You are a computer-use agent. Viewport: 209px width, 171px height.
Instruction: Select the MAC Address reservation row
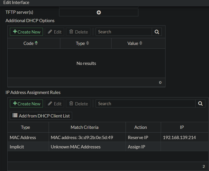23,137
